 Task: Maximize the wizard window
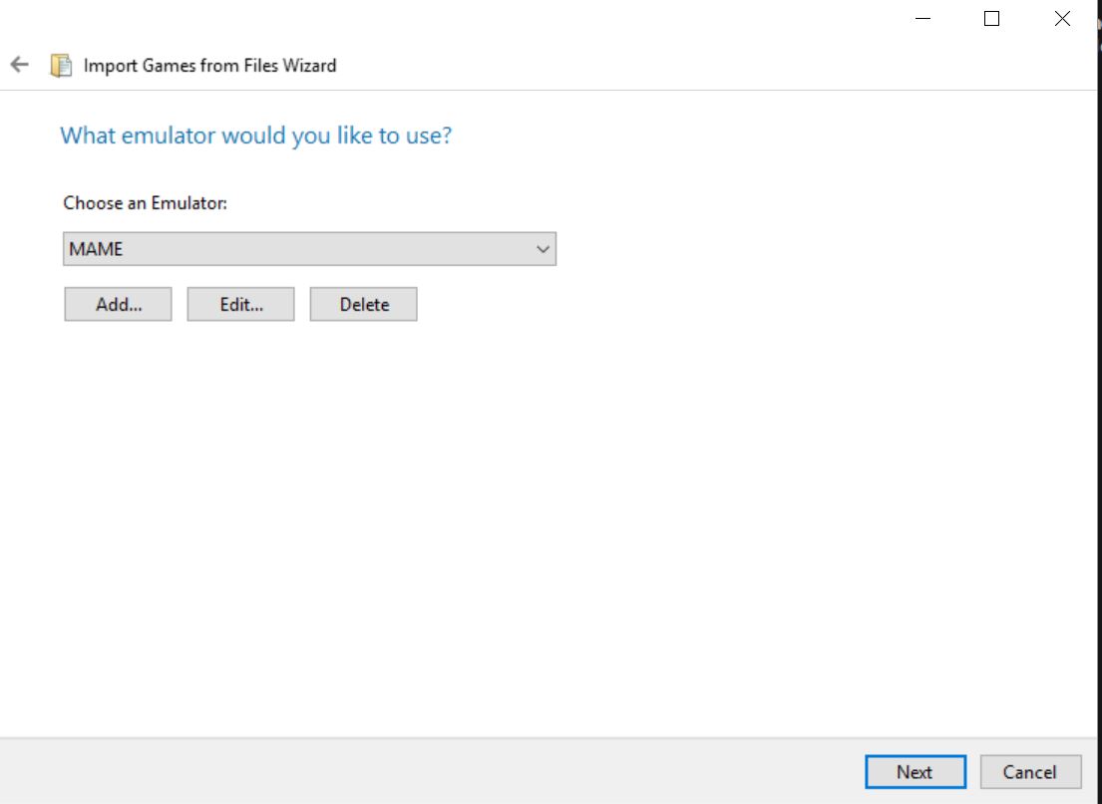991,19
